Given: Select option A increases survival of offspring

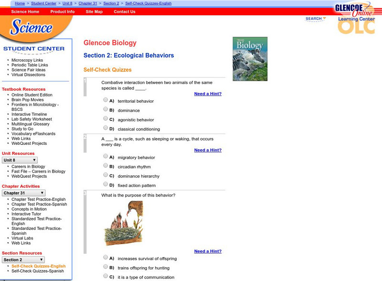Looking at the screenshot, I should (106, 257).
